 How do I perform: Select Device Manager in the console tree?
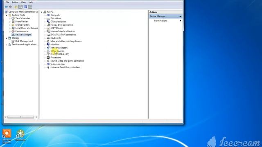pyautogui.click(x=23, y=35)
